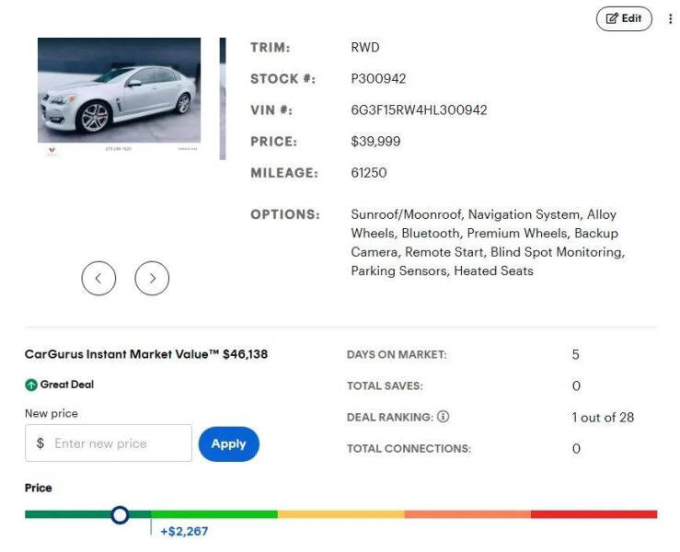Click the Edit listing button

pyautogui.click(x=624, y=18)
